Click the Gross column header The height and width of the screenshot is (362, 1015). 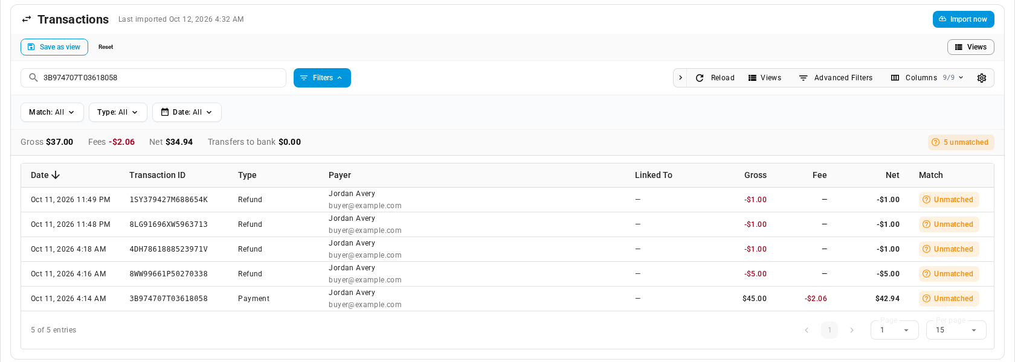tap(755, 175)
